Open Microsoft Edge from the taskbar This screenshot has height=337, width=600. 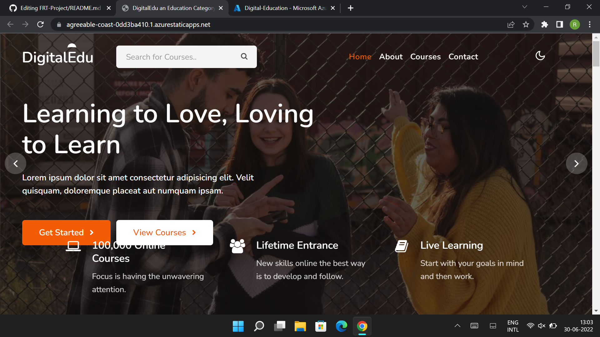point(341,326)
